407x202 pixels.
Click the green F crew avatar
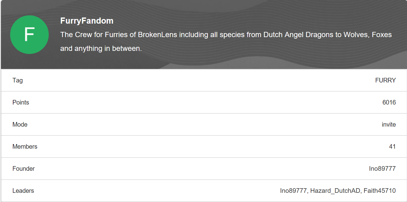pyautogui.click(x=29, y=35)
